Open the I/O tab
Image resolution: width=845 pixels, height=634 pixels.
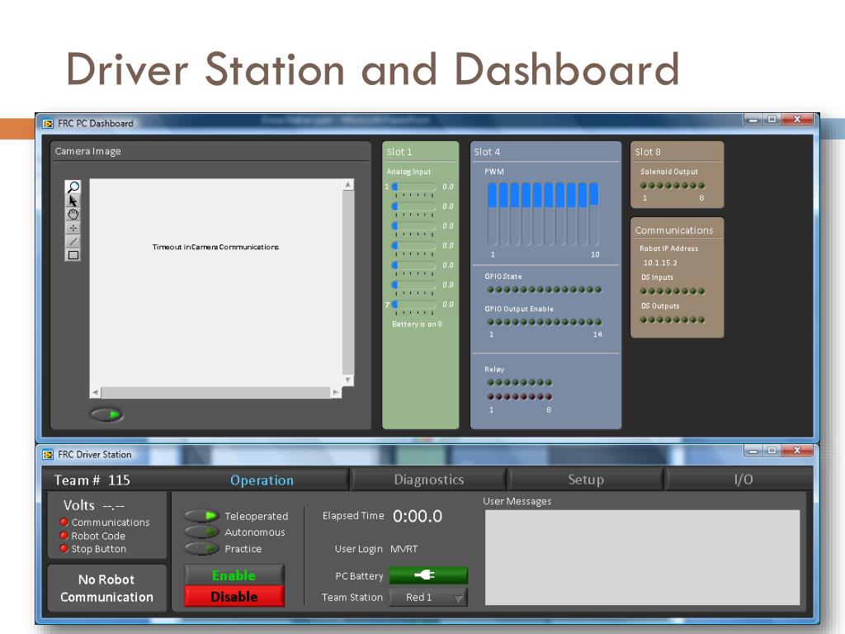coord(744,480)
